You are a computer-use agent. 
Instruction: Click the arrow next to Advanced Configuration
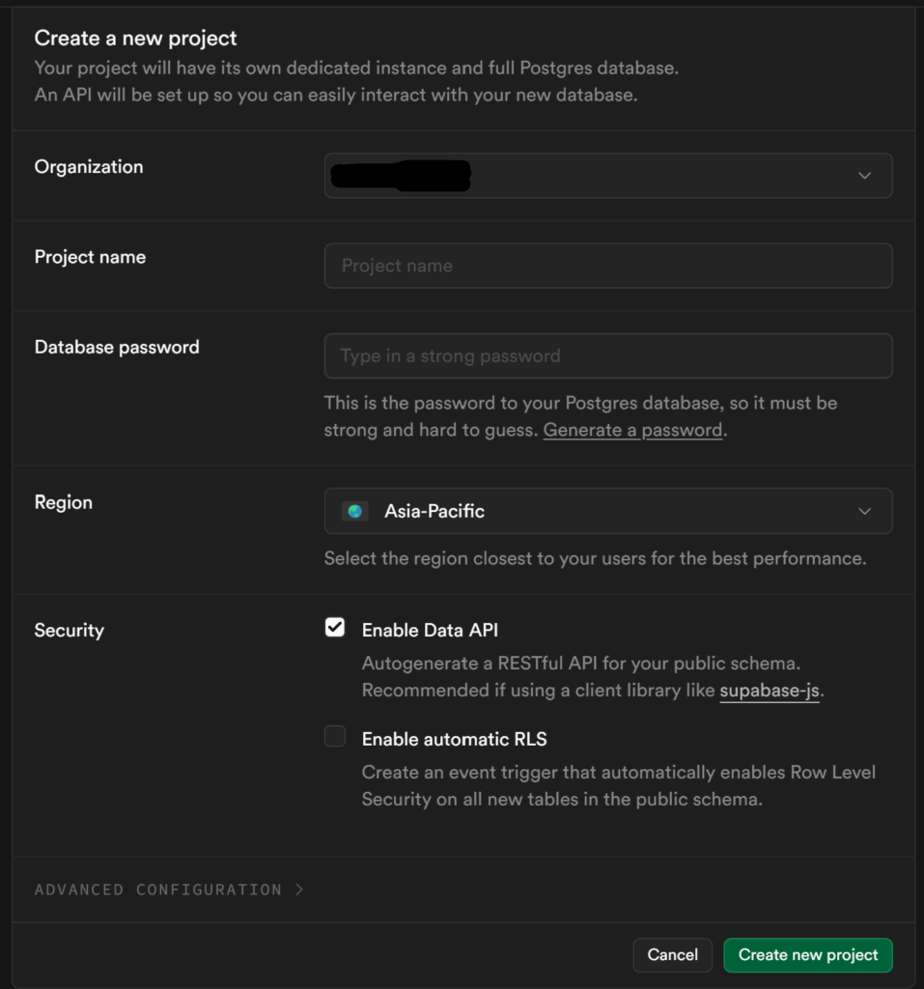tap(299, 890)
